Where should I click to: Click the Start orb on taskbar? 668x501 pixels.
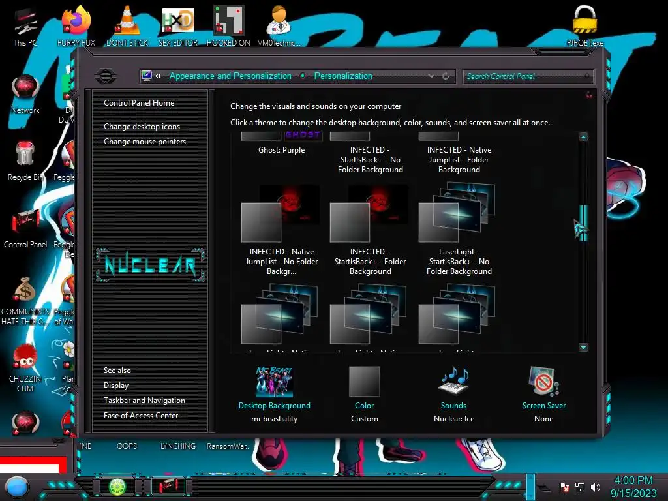click(x=17, y=487)
